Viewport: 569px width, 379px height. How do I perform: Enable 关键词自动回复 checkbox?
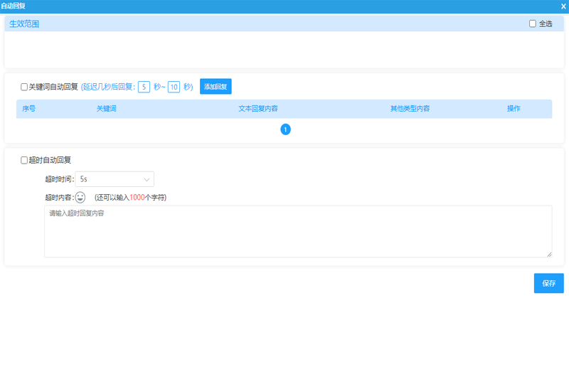tap(24, 87)
